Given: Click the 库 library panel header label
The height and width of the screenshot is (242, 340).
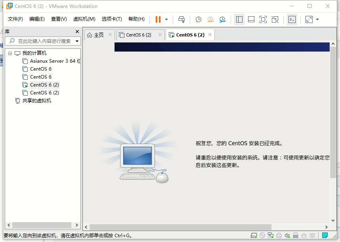Looking at the screenshot, I should (7, 32).
